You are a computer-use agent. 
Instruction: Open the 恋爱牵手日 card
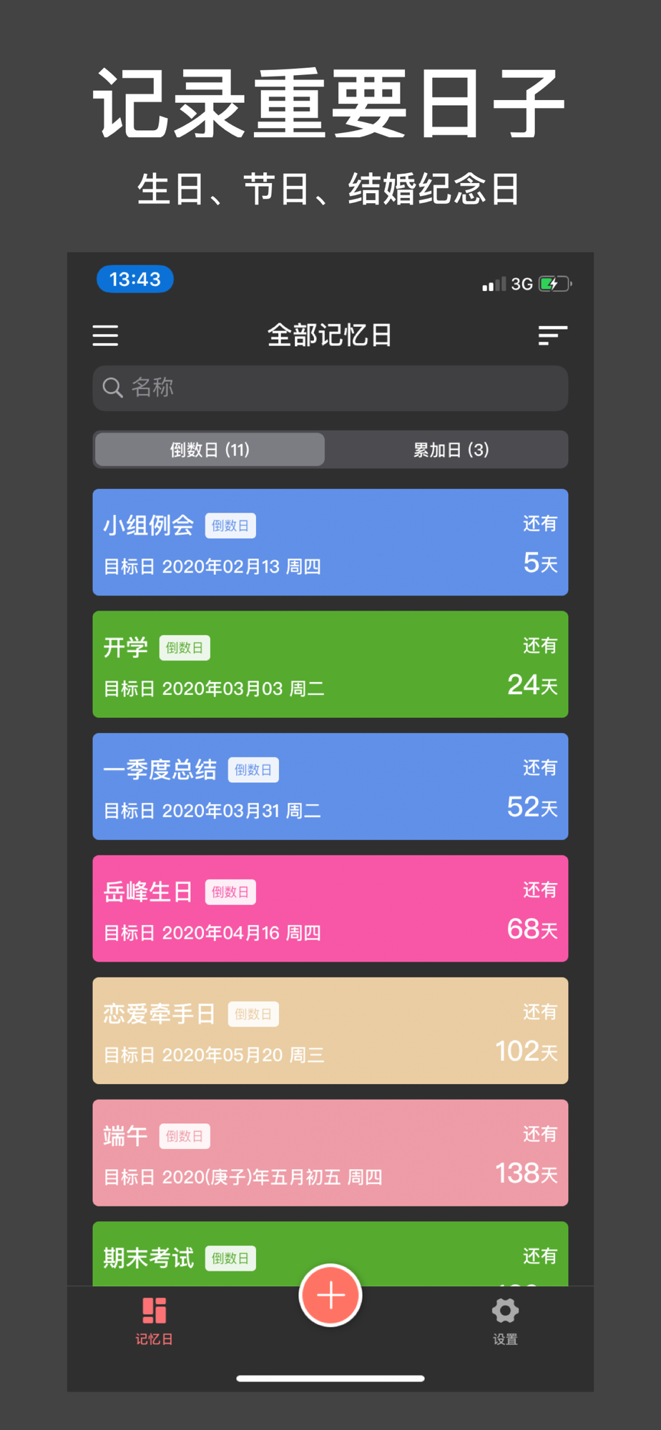[330, 1031]
